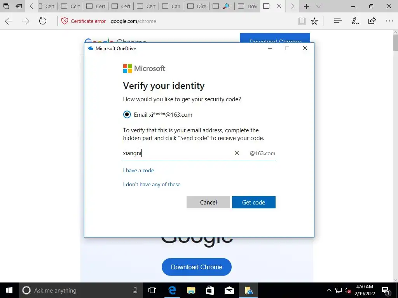
Task: Click the tabs you've set aside icon
Action: (x=6, y=6)
